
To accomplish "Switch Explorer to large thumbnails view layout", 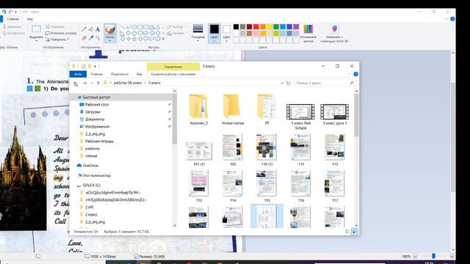I will tap(355, 232).
